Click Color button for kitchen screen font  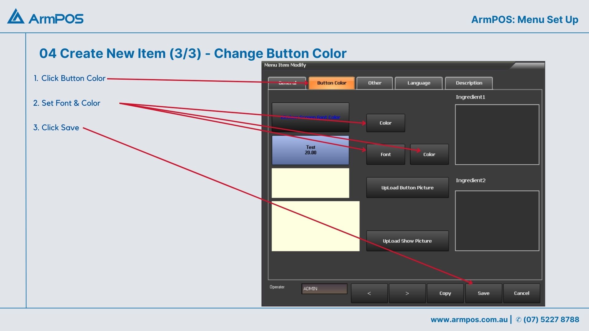point(385,123)
